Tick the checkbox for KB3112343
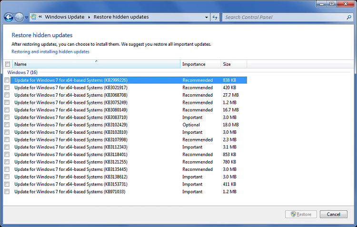 [x=7, y=147]
